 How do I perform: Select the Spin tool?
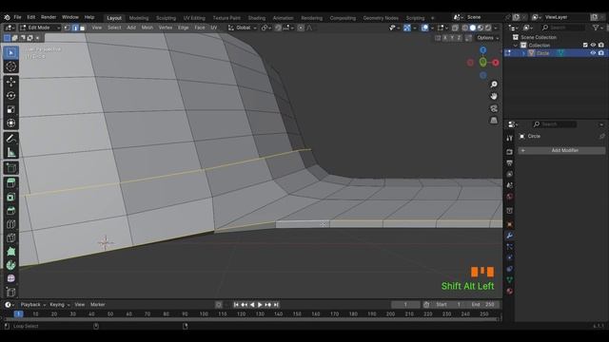click(x=10, y=265)
